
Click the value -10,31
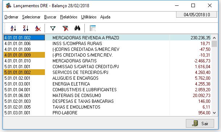[205, 55]
